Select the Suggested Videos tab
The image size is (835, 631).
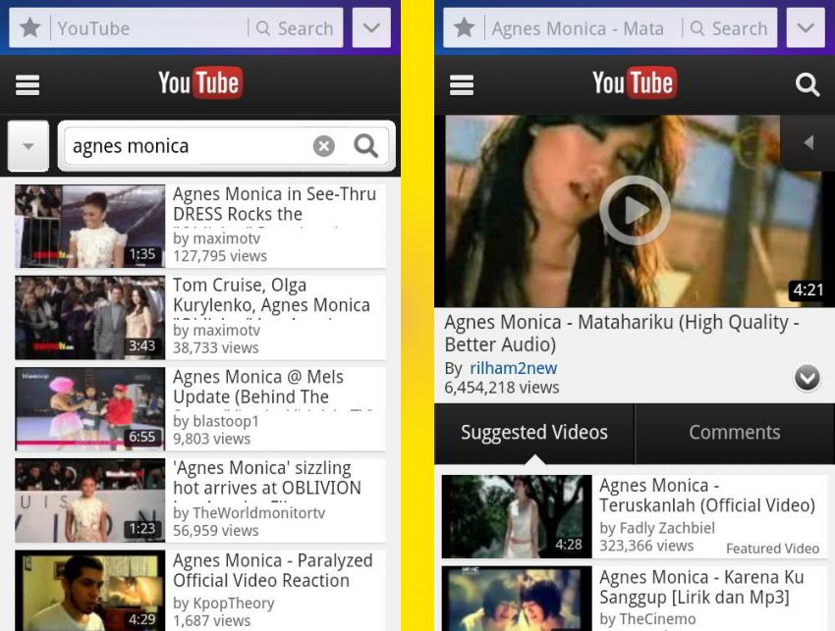point(534,433)
